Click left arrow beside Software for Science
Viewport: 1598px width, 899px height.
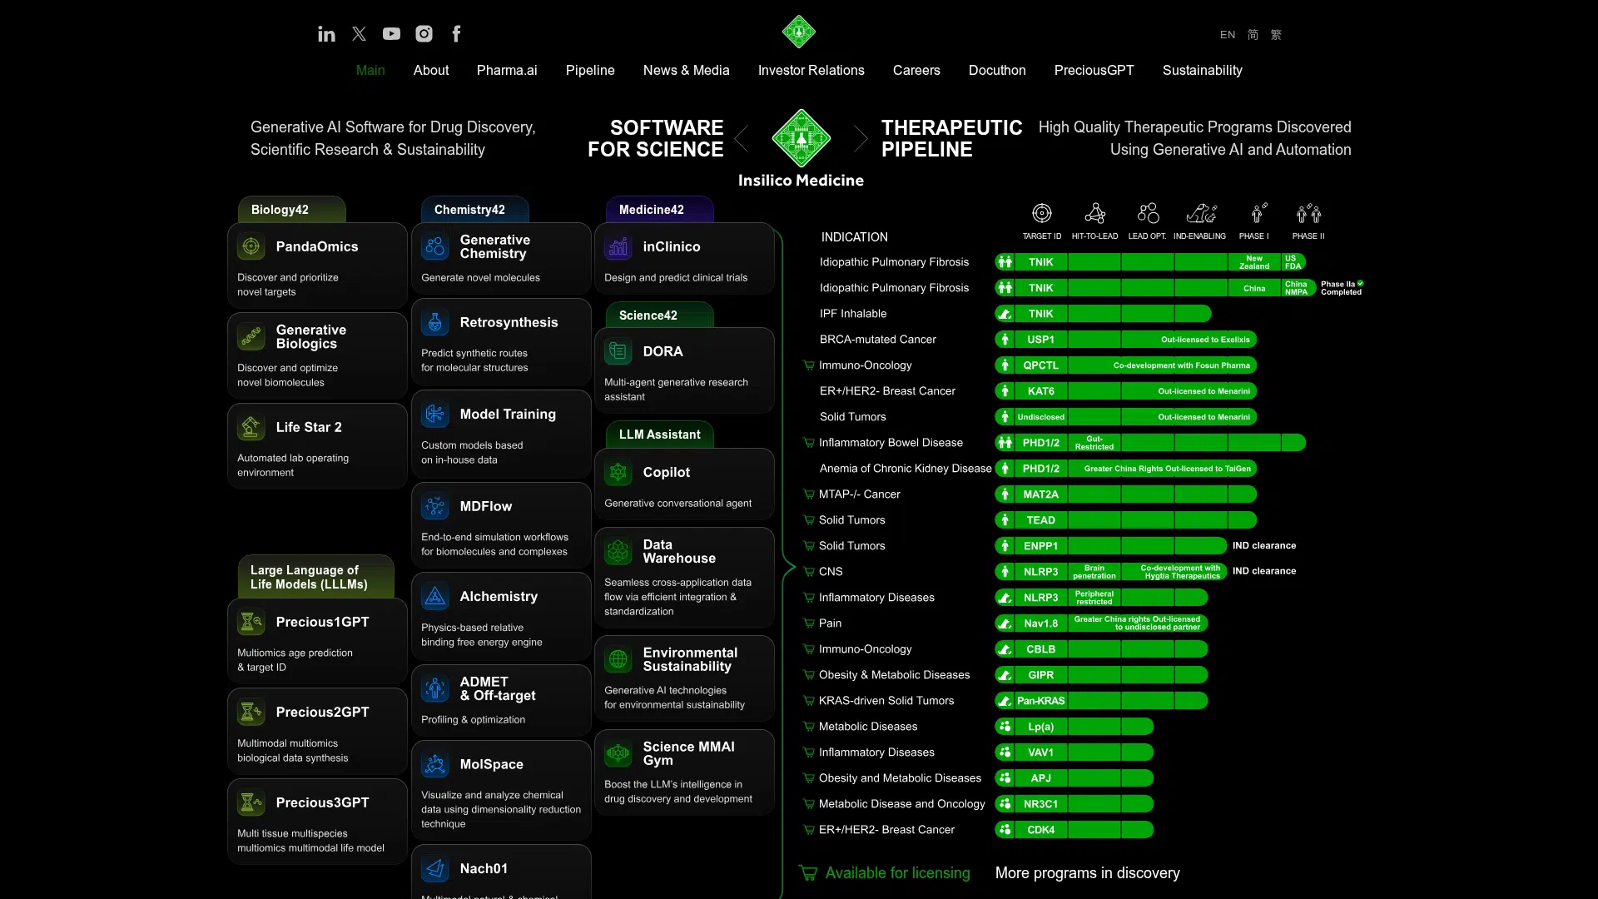tap(742, 139)
